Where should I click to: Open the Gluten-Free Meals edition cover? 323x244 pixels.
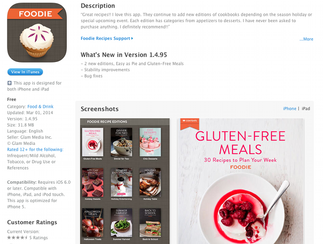(x=93, y=142)
